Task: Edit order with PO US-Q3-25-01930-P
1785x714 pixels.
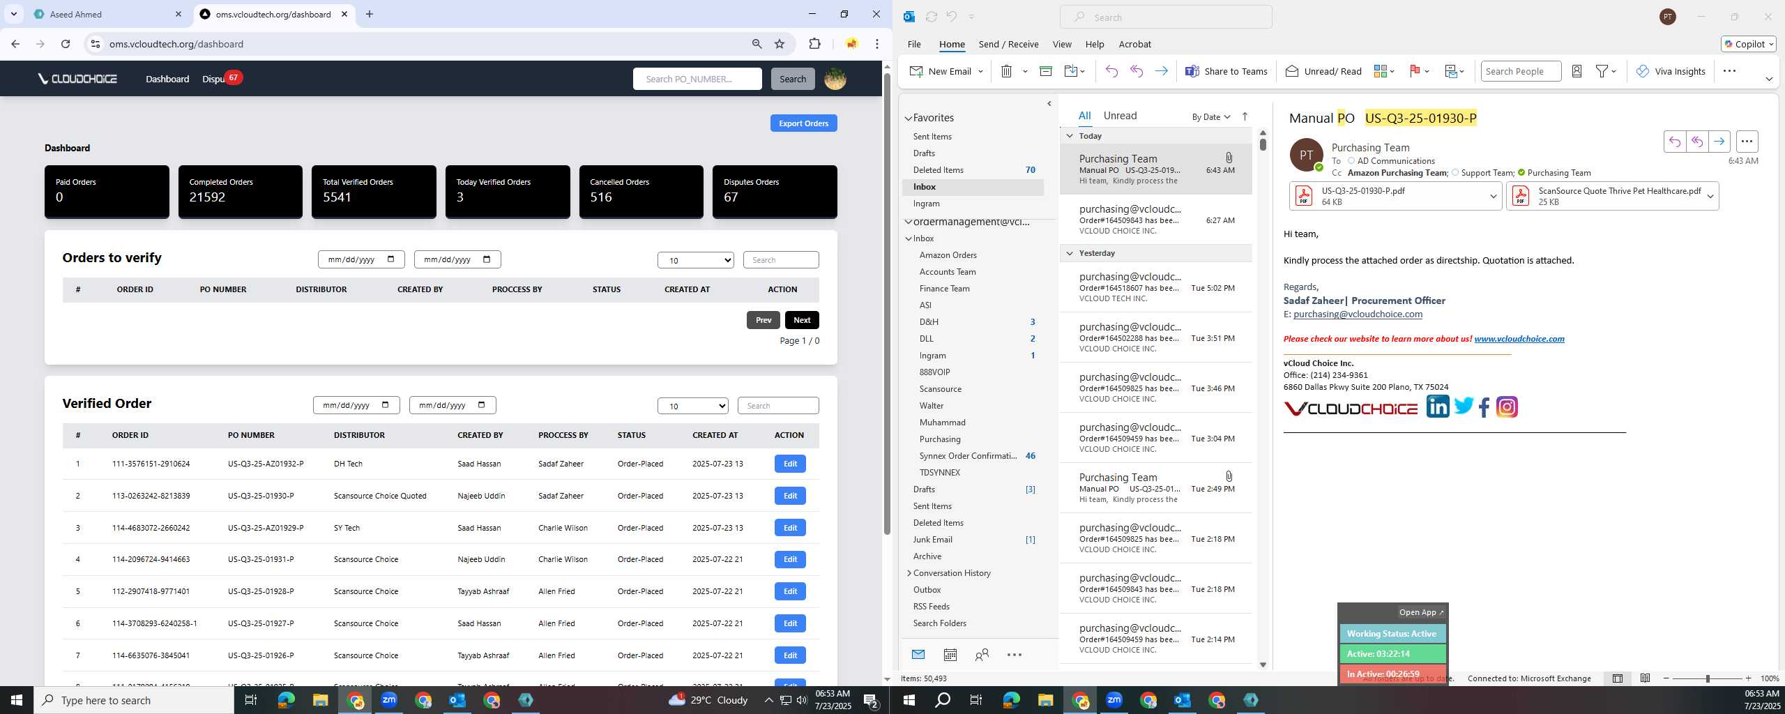Action: [789, 496]
